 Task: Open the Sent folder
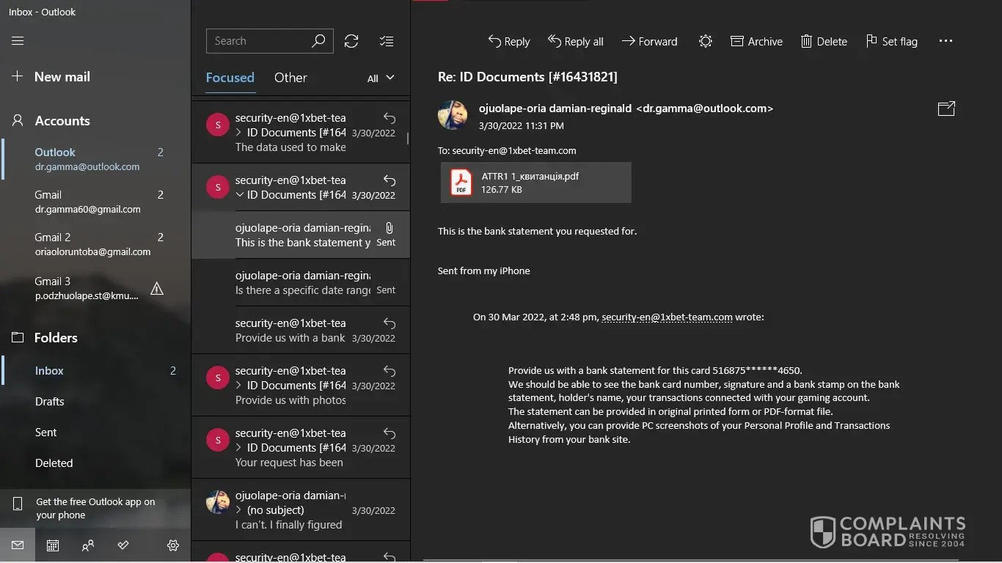click(x=45, y=433)
